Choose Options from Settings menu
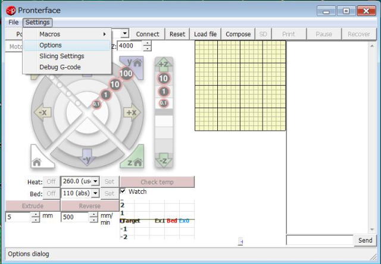Image resolution: width=381 pixels, height=264 pixels. click(x=67, y=45)
